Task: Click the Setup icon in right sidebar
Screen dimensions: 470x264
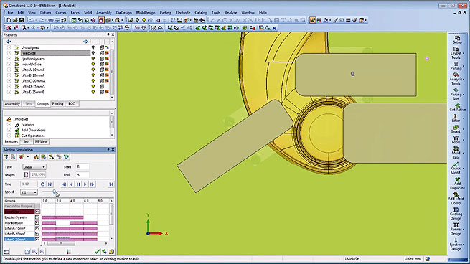Action: [x=457, y=40]
